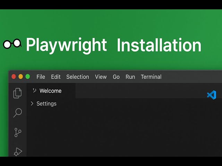
Task: Open the Explorer view in activity bar
Action: click(x=17, y=93)
